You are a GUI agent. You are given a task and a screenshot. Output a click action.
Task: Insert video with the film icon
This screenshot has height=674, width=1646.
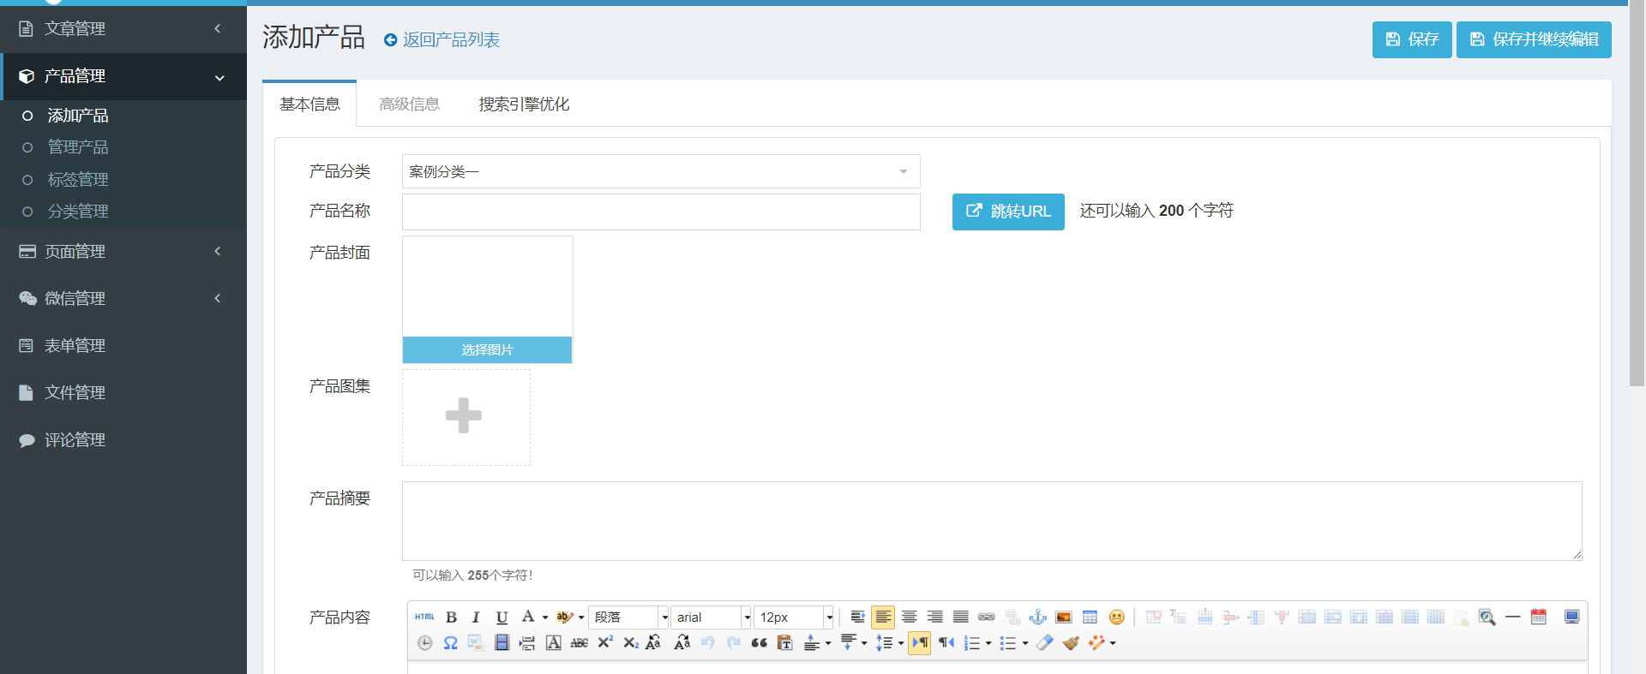[502, 642]
